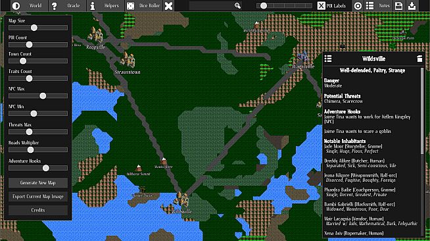The image size is (430, 241).
Task: Open the Credits button
Action: pyautogui.click(x=38, y=210)
